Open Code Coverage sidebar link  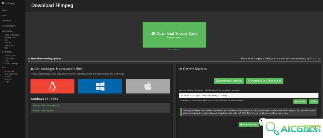pyautogui.click(x=11, y=64)
